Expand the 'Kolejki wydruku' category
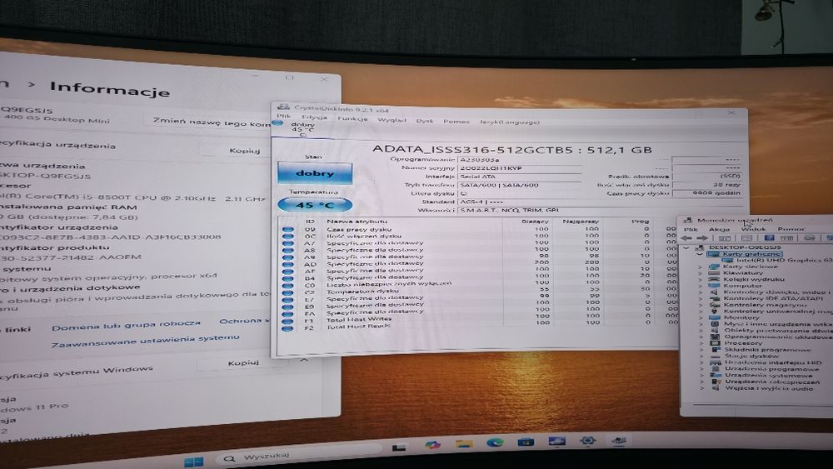This screenshot has width=833, height=469. point(701,279)
